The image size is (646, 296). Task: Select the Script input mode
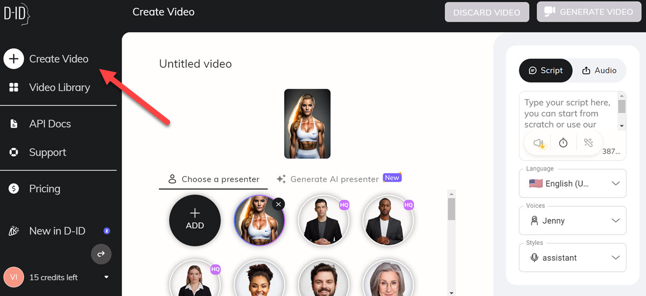pyautogui.click(x=545, y=71)
